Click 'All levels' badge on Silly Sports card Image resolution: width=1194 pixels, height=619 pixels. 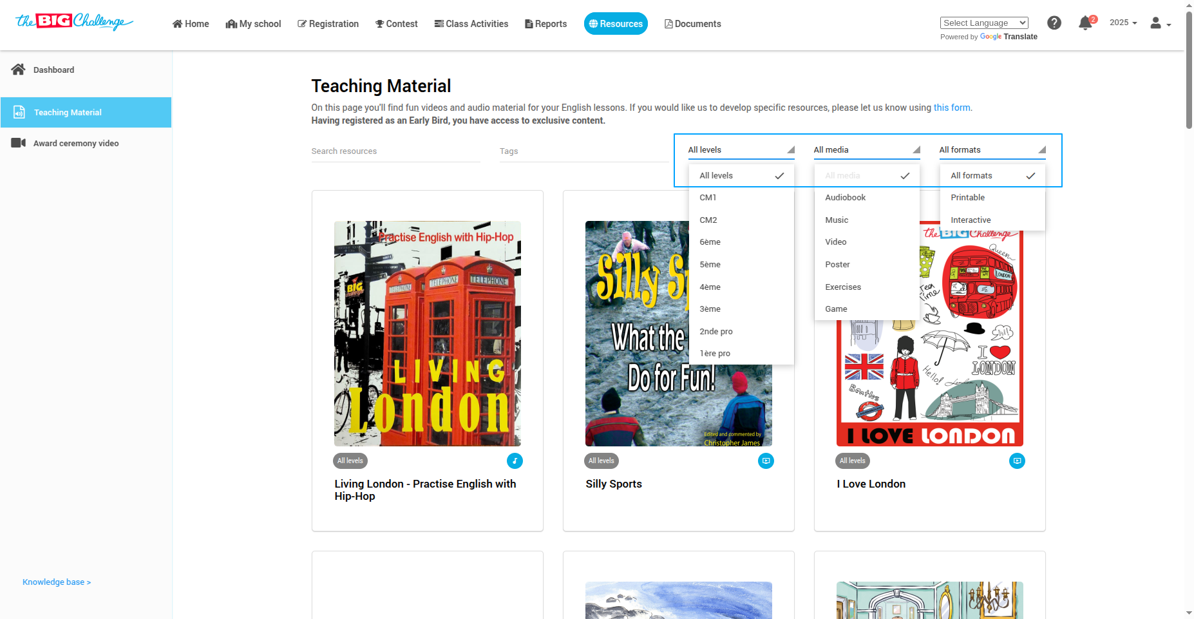(x=602, y=461)
